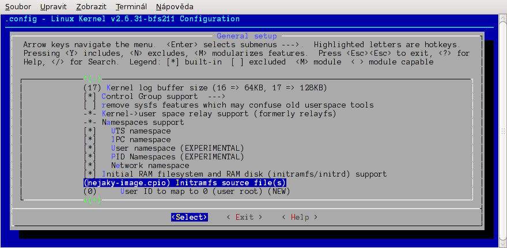The width and height of the screenshot is (507, 248).
Task: Click the General setup title
Action: [x=247, y=36]
